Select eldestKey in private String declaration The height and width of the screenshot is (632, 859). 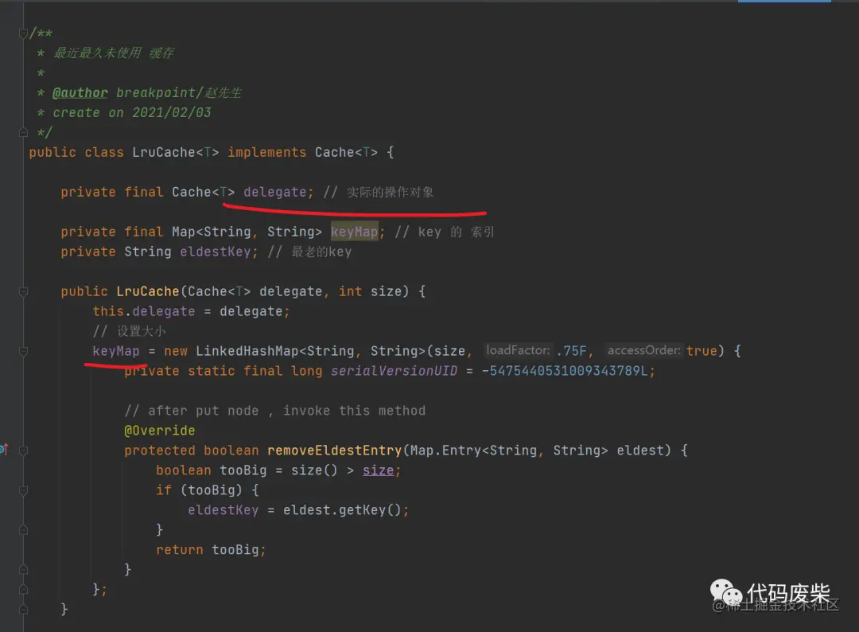coord(216,252)
